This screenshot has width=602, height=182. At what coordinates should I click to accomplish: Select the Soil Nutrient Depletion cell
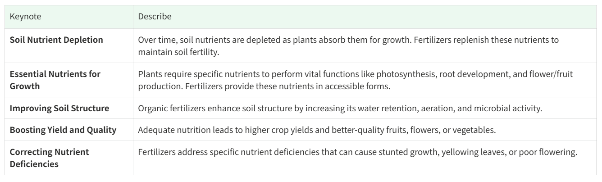56,40
